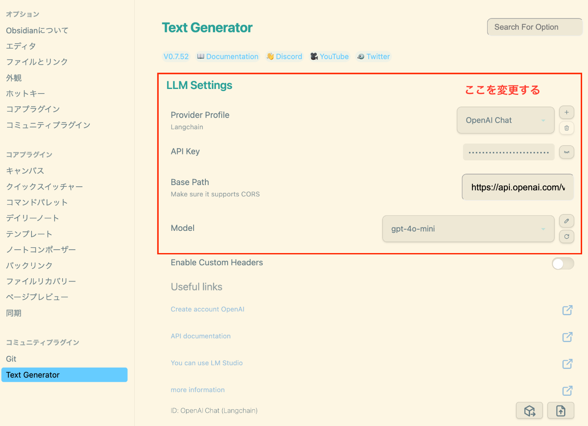This screenshot has width=588, height=426.
Task: Open external link for API documentation
Action: click(567, 337)
